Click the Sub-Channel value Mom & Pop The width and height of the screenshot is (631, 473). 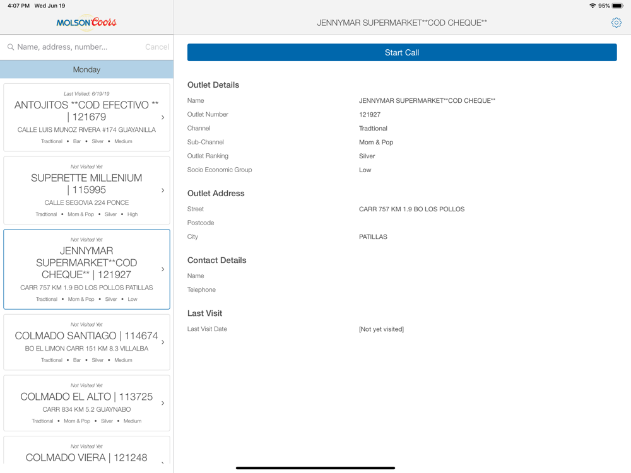376,143
